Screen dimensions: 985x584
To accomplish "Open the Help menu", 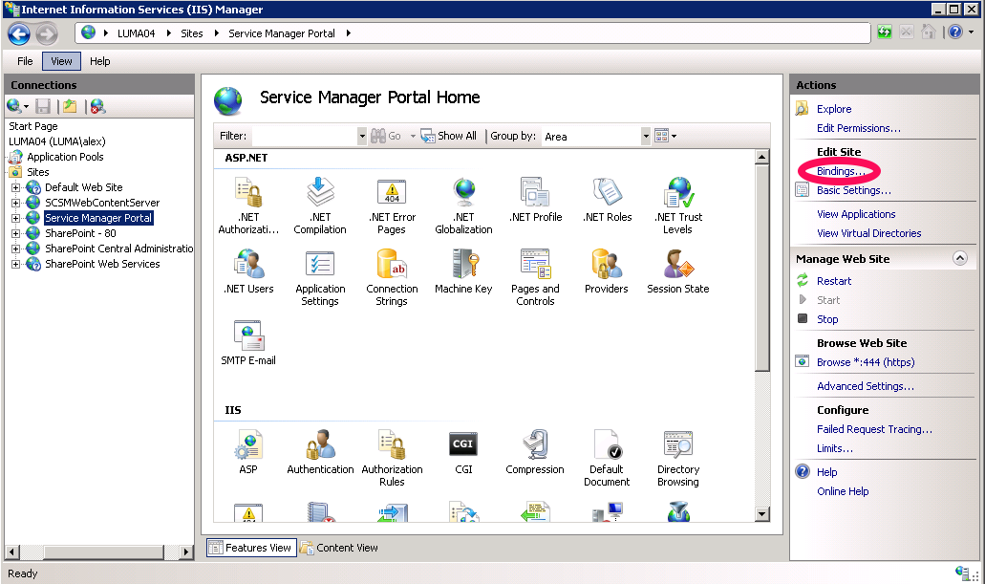I will pos(100,61).
